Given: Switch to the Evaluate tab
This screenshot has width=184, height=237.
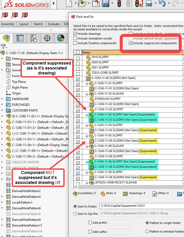Looking at the screenshot, I should pyautogui.click(x=54, y=24).
